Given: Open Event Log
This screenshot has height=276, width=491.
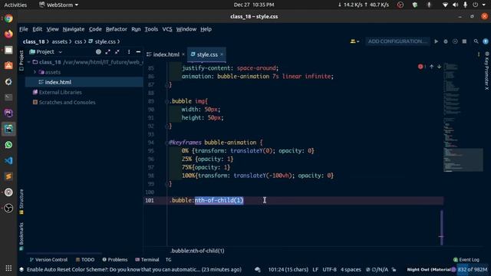Looking at the screenshot, I should (466, 260).
